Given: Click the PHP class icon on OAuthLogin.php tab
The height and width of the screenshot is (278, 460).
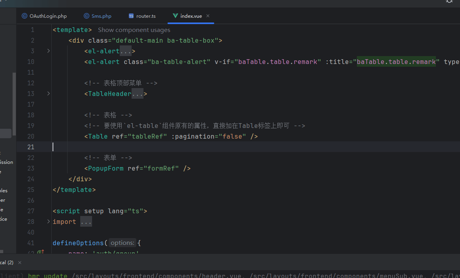Looking at the screenshot, I should tap(25, 16).
